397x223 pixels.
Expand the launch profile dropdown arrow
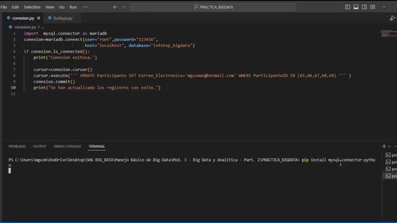coord(390,146)
